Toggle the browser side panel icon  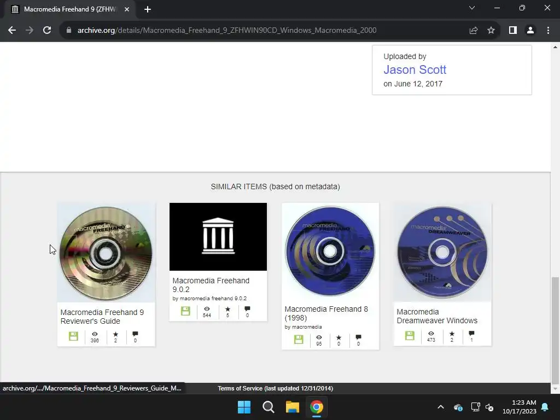[x=513, y=31]
